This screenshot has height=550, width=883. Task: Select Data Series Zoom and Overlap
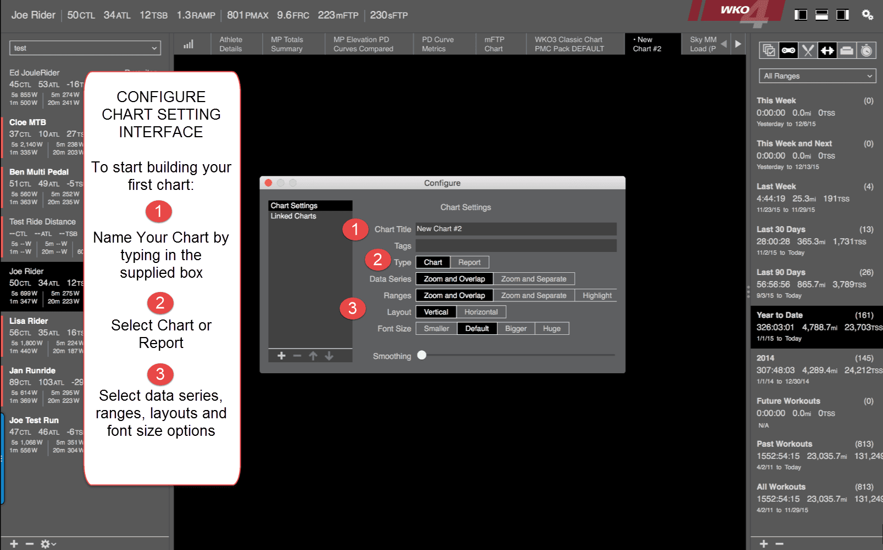[454, 279]
